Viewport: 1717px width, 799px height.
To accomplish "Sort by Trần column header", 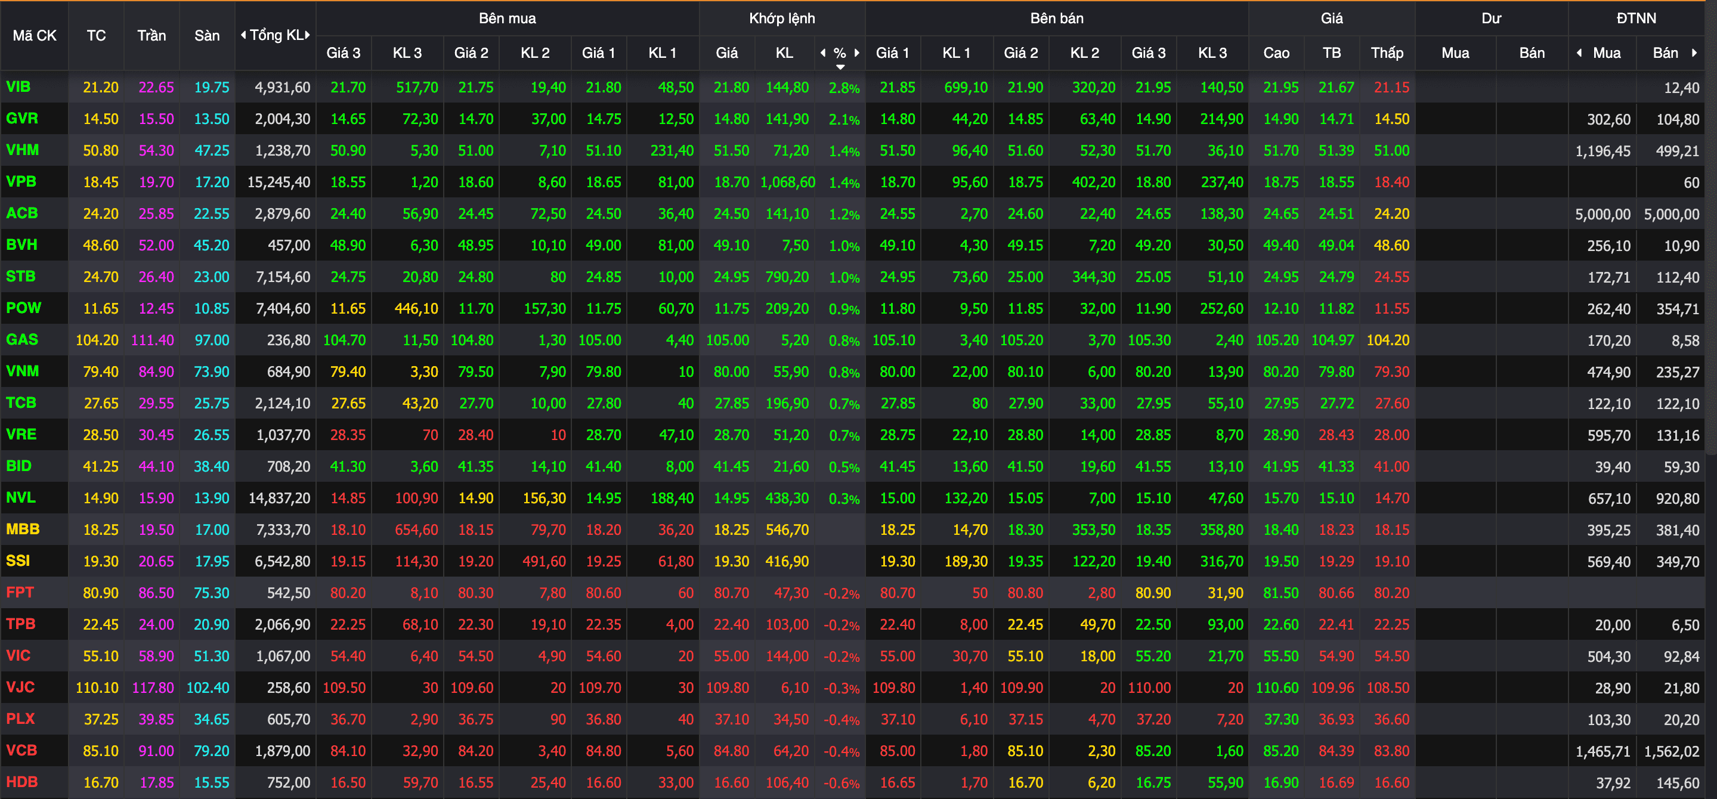I will pos(151,35).
